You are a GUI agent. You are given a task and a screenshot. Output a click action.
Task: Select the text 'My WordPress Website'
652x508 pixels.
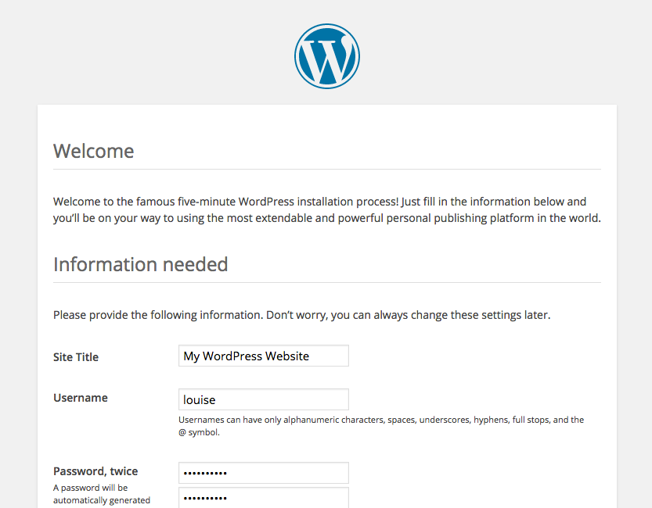coord(245,356)
